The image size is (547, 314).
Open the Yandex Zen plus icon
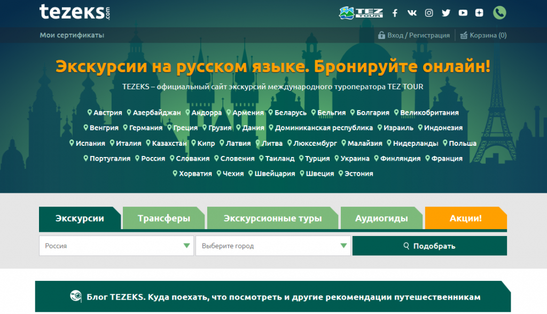479,13
